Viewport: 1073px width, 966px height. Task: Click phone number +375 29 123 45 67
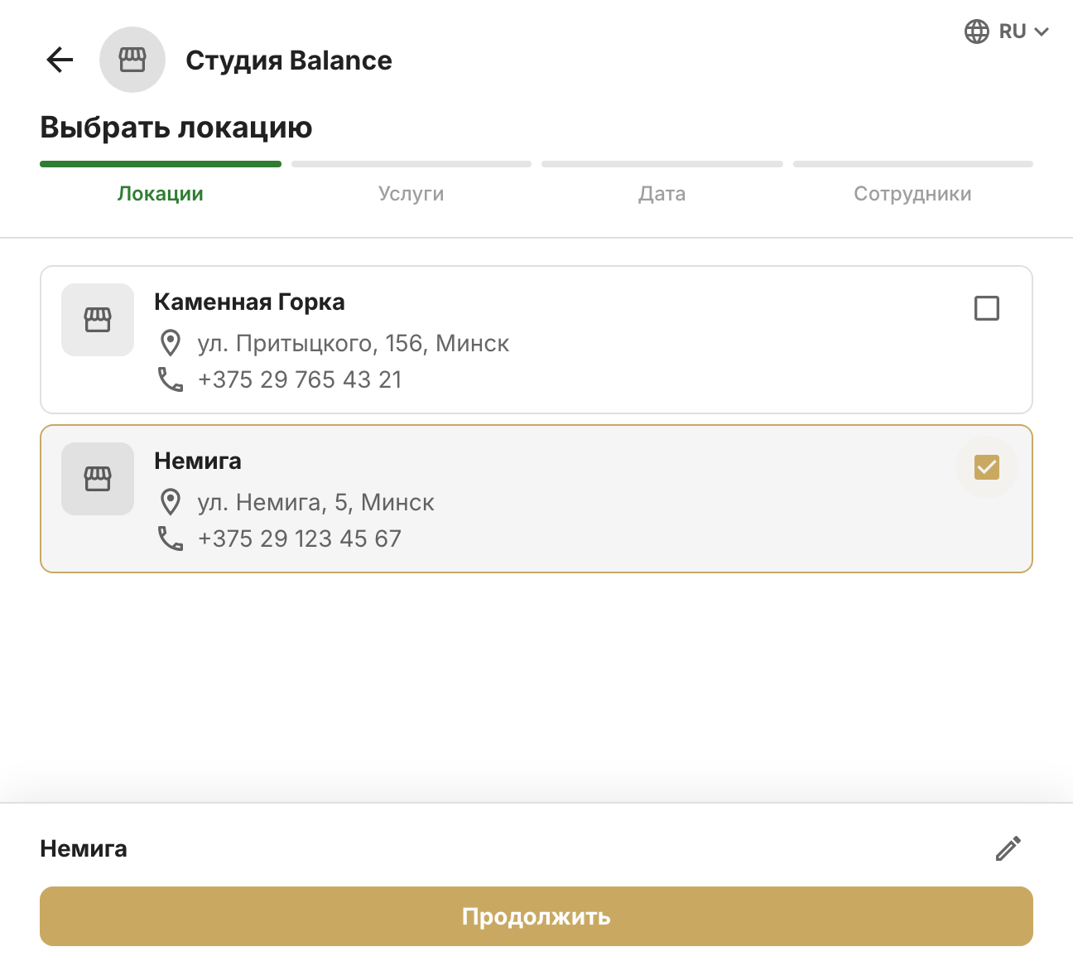(x=300, y=539)
